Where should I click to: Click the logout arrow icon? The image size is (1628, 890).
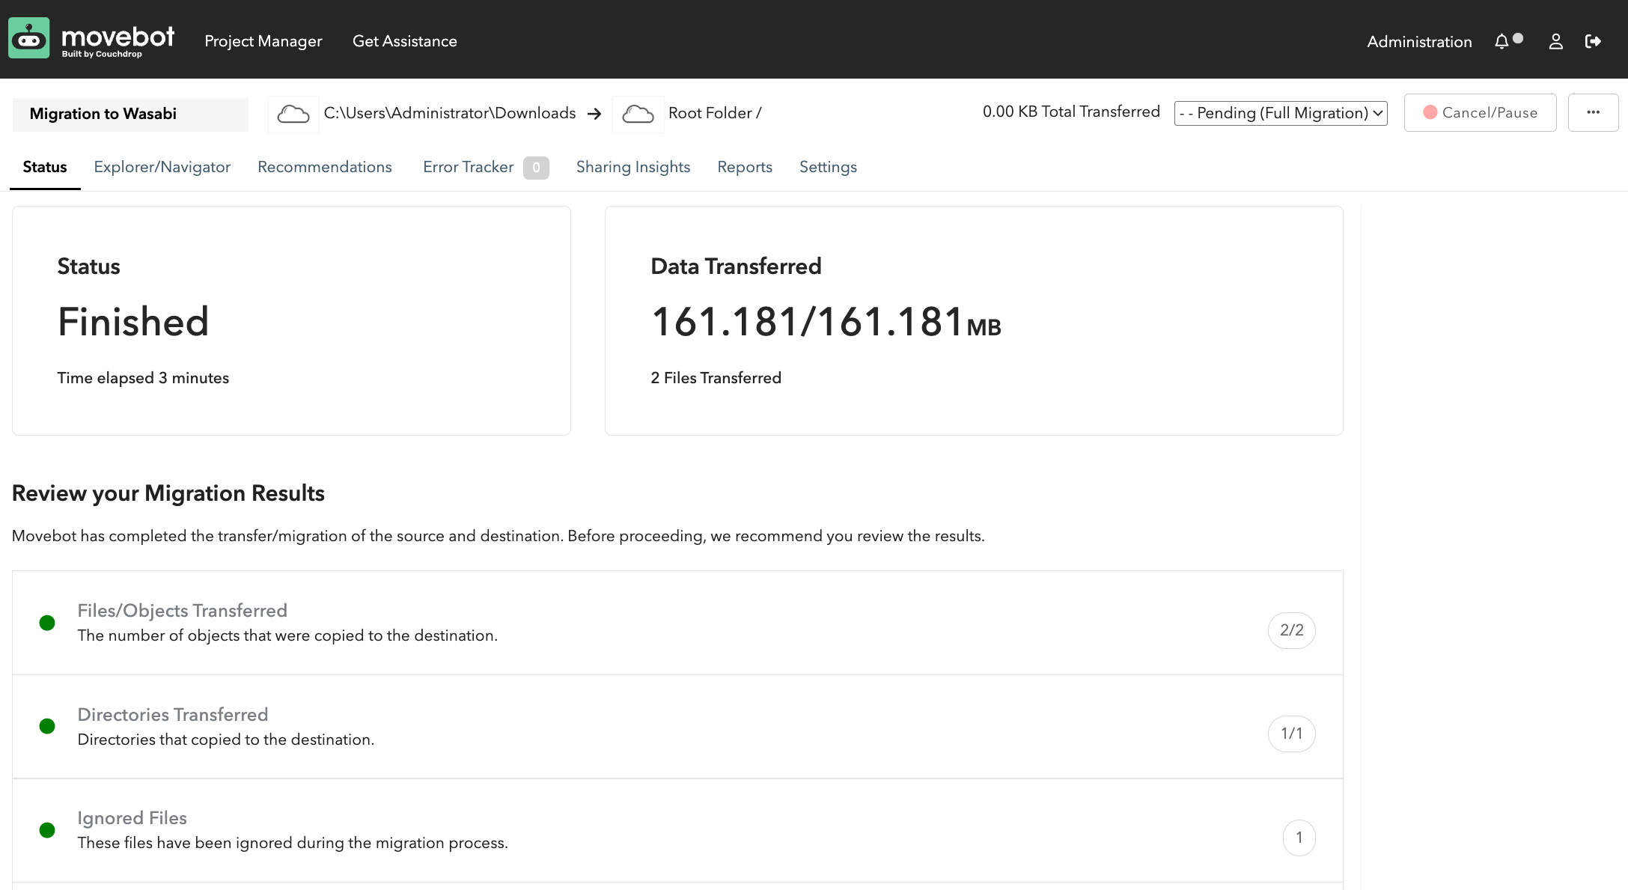tap(1594, 41)
